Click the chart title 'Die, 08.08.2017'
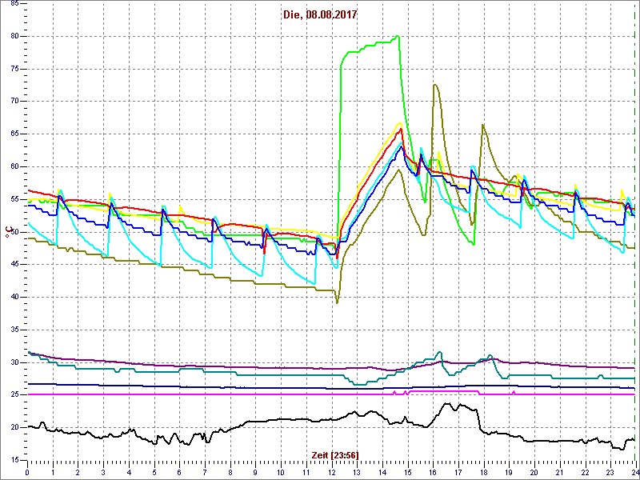 320,14
